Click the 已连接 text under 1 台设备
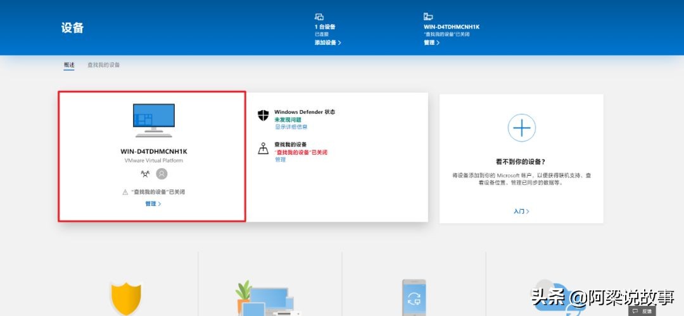The width and height of the screenshot is (684, 316). (322, 34)
